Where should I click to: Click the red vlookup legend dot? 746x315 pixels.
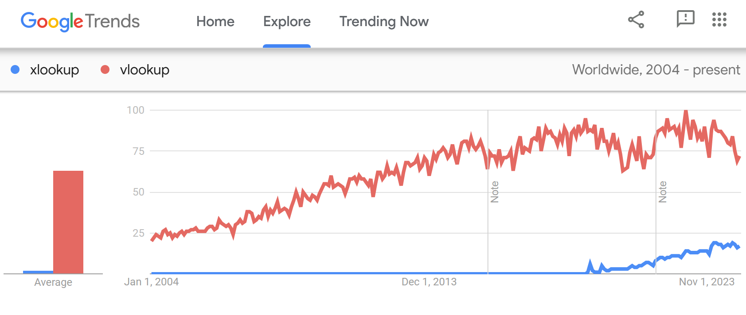point(105,69)
